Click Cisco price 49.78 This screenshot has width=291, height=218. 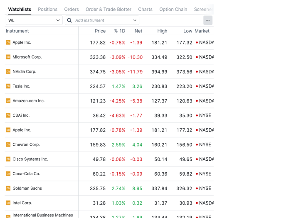pyautogui.click(x=99, y=159)
